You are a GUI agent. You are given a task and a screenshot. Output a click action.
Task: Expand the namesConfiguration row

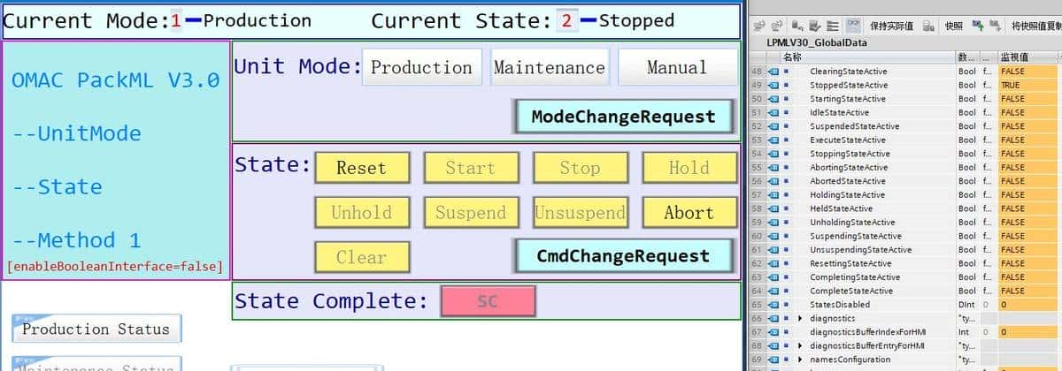click(x=799, y=360)
